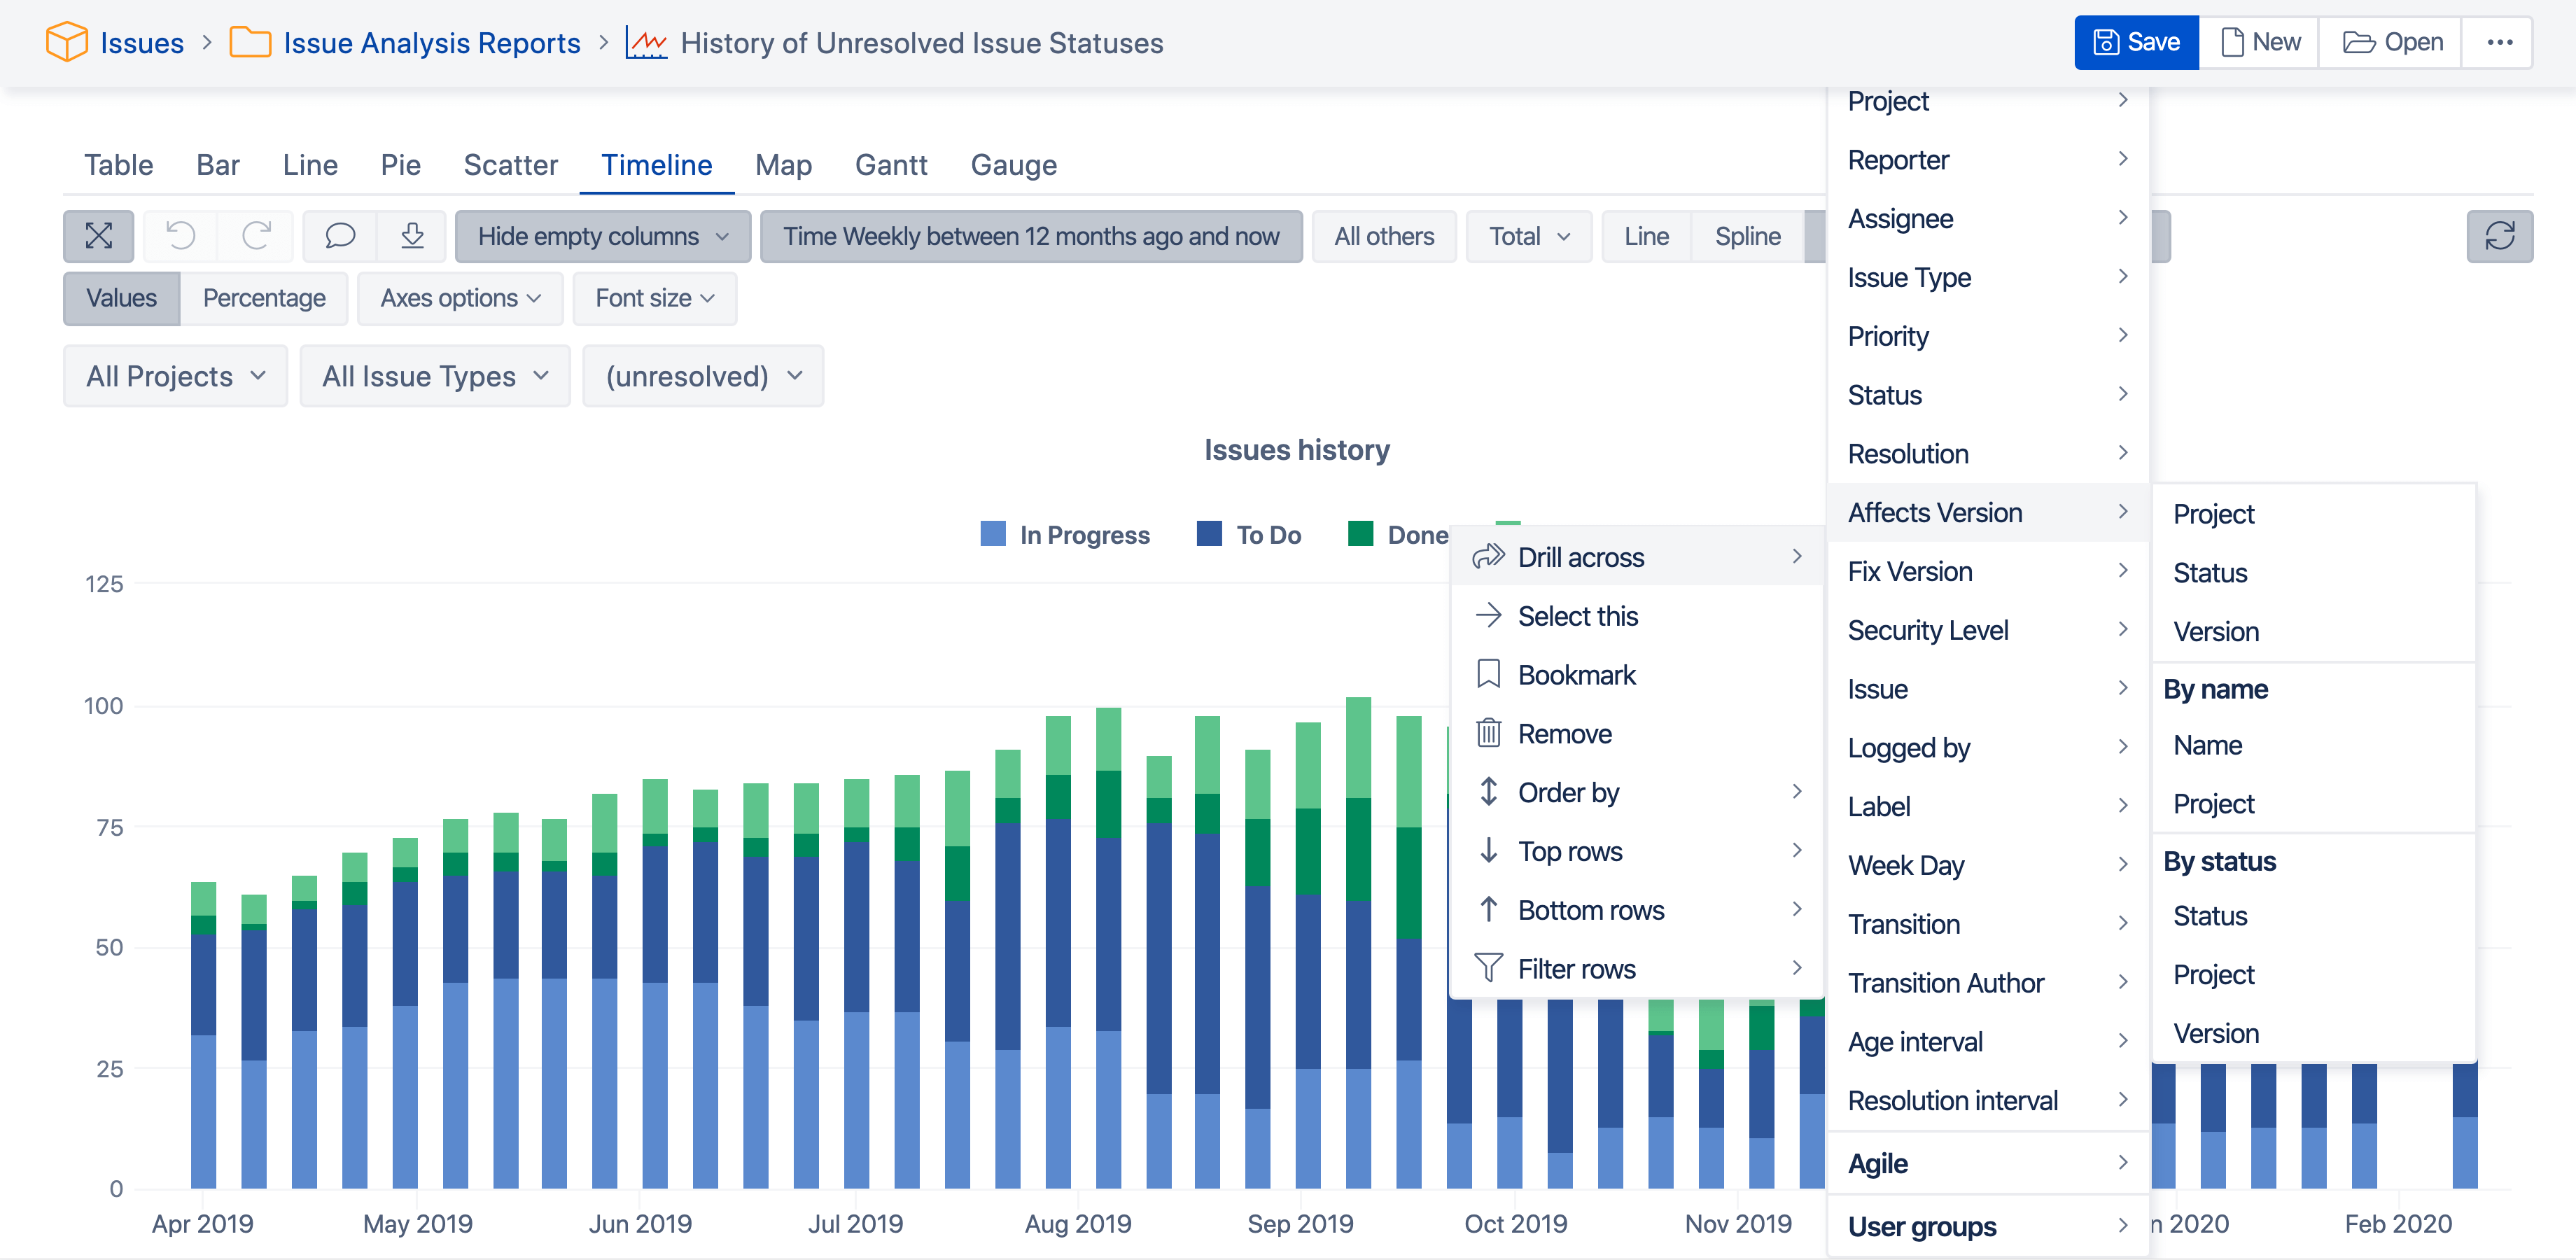Switch chart style to Spline
This screenshot has width=2576, height=1260.
tap(1747, 236)
